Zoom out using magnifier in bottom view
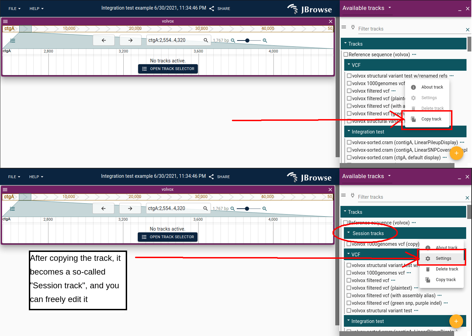This screenshot has width=472, height=336. pos(233,209)
